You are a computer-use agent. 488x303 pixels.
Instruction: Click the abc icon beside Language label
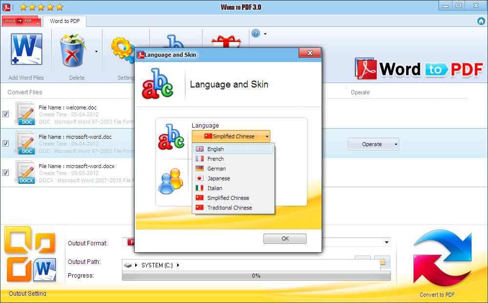point(171,137)
